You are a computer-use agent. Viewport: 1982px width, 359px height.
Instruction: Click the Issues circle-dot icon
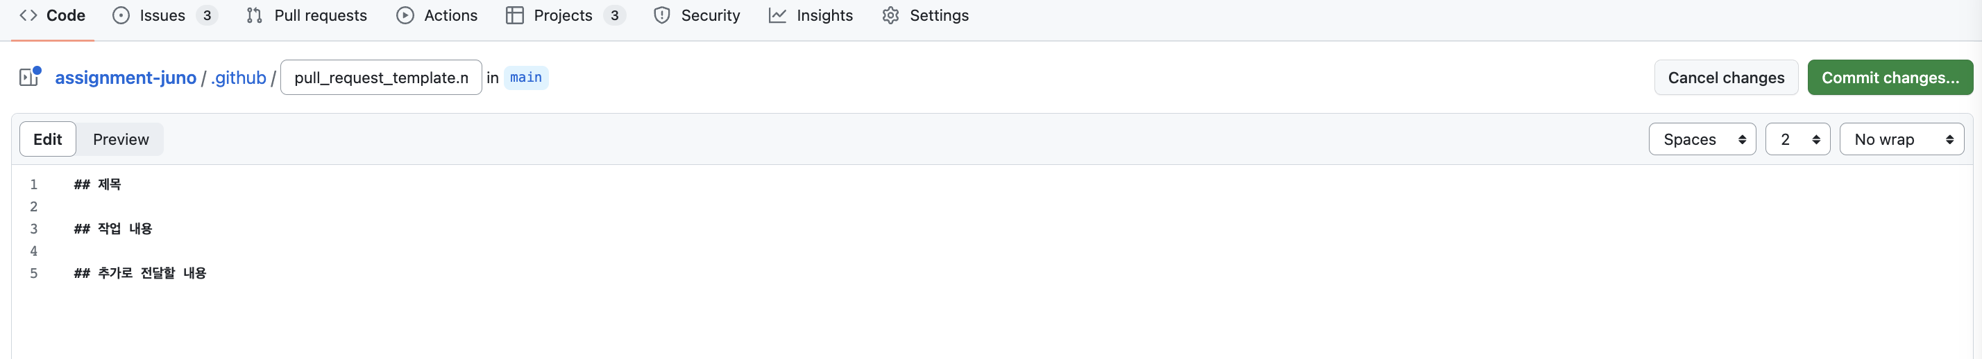pyautogui.click(x=121, y=15)
